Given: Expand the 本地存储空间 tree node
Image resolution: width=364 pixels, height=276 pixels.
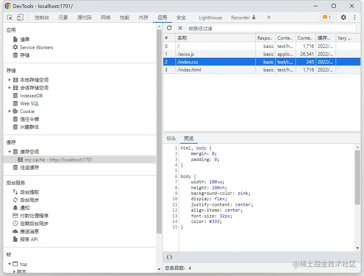Looking at the screenshot, I should coord(10,80).
